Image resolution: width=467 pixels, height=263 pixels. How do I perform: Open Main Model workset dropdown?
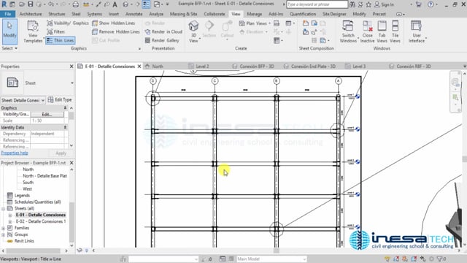tap(271, 259)
